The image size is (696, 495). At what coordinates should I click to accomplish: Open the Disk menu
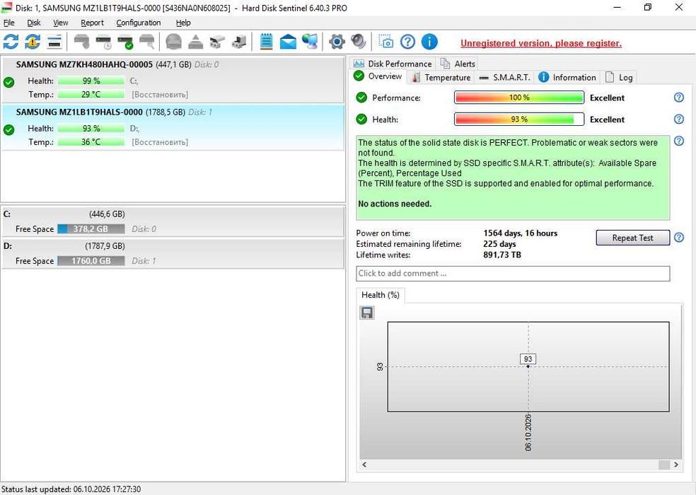pos(34,23)
